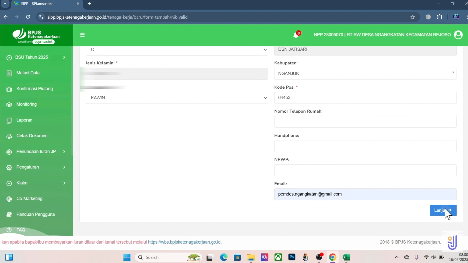Open the KAWIN marital status dropdown
Image resolution: width=468 pixels, height=263 pixels.
[177, 97]
